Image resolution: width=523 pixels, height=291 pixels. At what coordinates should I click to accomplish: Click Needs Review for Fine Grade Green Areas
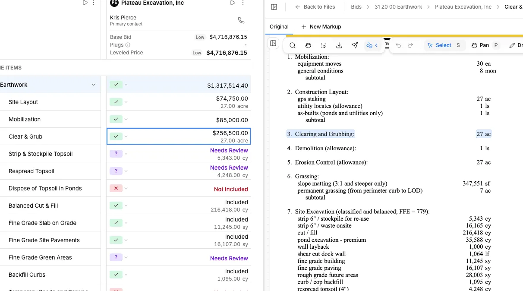pos(229,258)
